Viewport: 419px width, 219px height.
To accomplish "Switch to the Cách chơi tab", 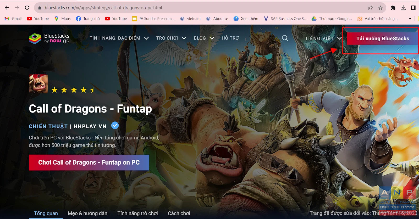I will (179, 213).
